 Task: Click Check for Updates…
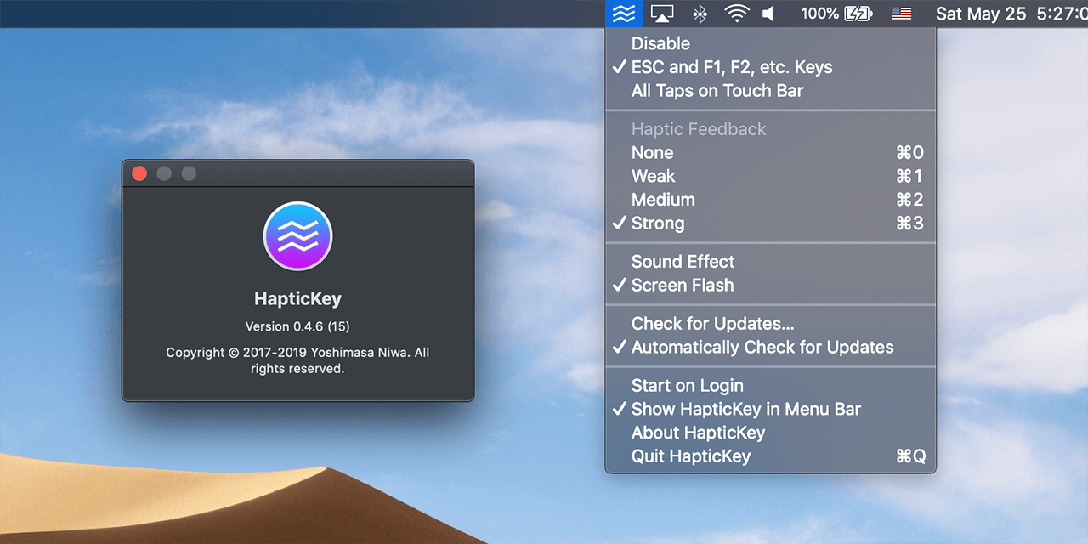(x=712, y=324)
